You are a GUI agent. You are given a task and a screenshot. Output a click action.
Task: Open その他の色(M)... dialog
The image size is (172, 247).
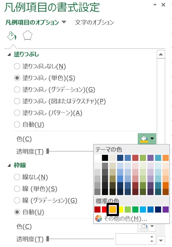tap(125, 219)
